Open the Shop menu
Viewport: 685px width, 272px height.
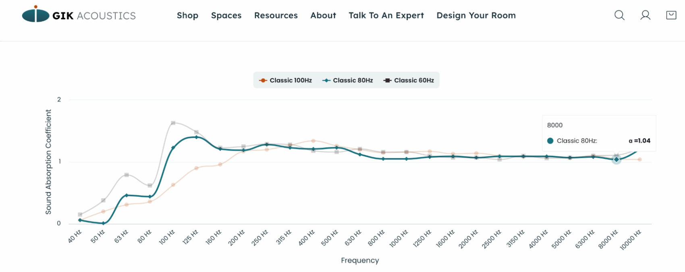tap(187, 15)
